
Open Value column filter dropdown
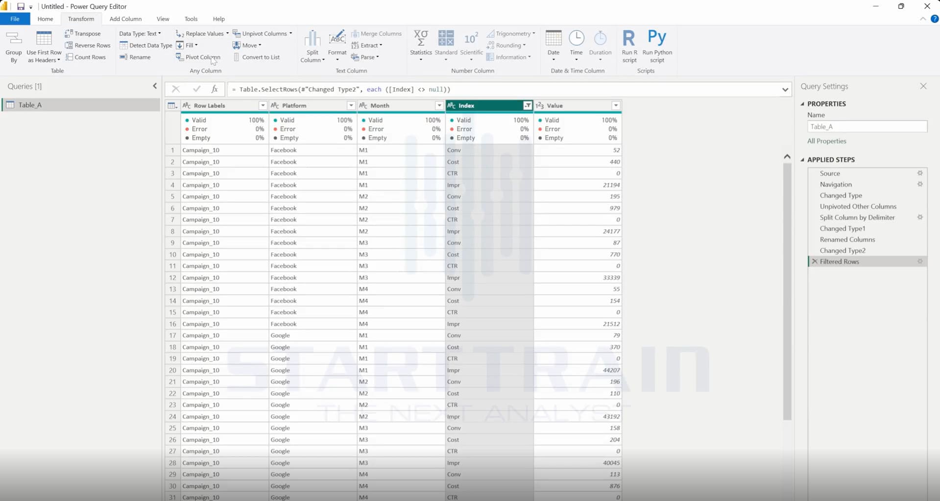(616, 106)
